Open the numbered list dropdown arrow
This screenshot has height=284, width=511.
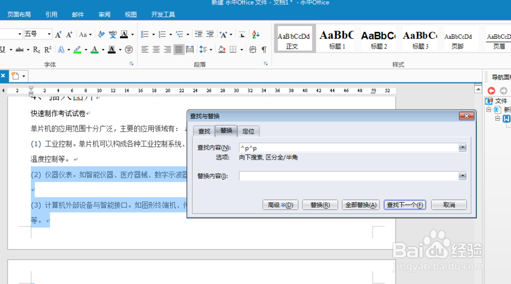[x=171, y=34]
